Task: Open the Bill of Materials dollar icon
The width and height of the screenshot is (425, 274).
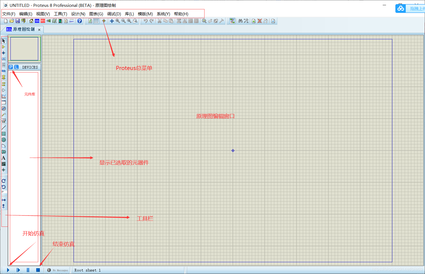Action: pos(66,21)
